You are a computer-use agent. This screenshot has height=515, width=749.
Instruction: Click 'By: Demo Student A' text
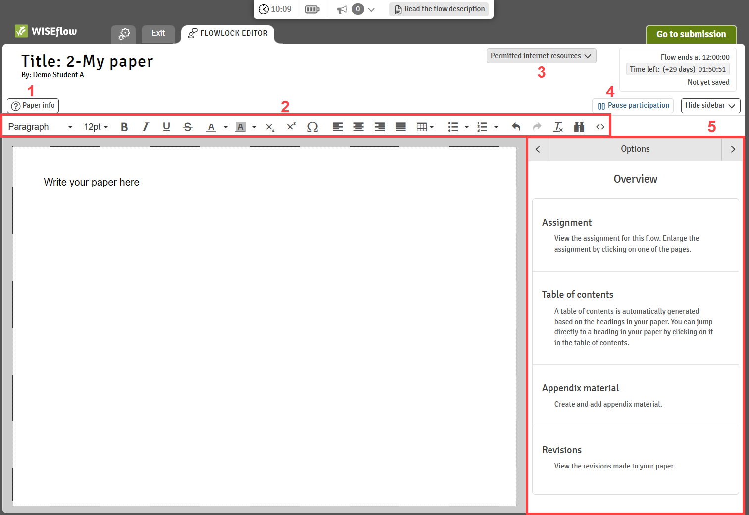pyautogui.click(x=52, y=75)
